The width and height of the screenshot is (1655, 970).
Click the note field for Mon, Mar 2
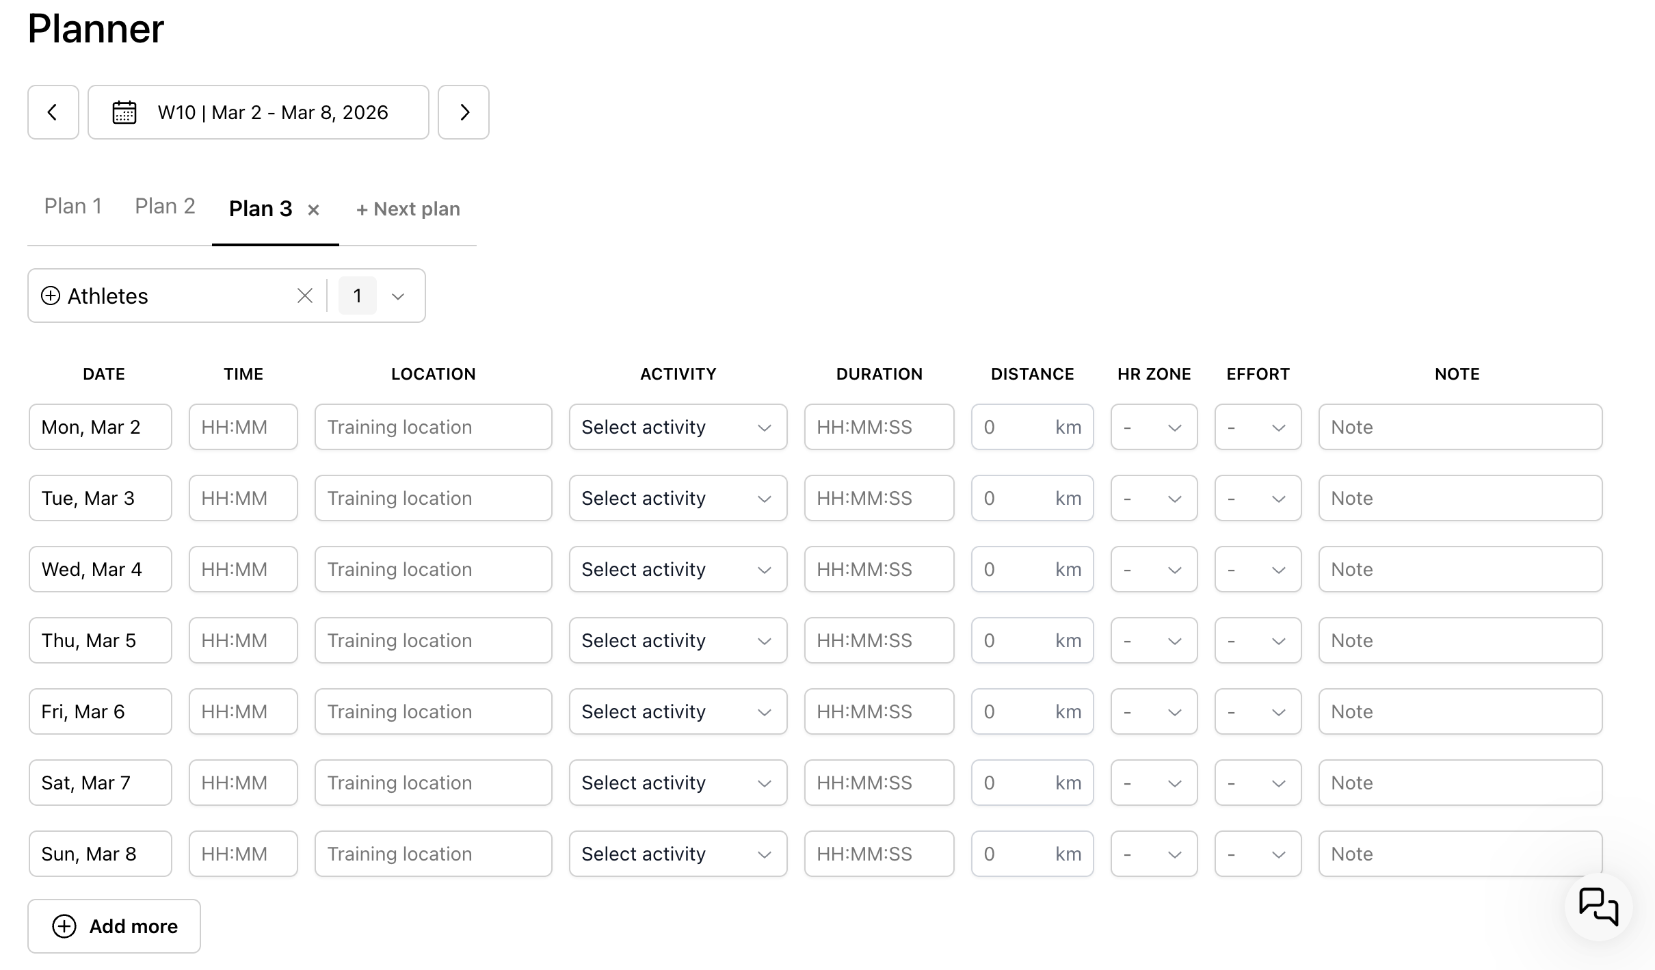coord(1461,427)
